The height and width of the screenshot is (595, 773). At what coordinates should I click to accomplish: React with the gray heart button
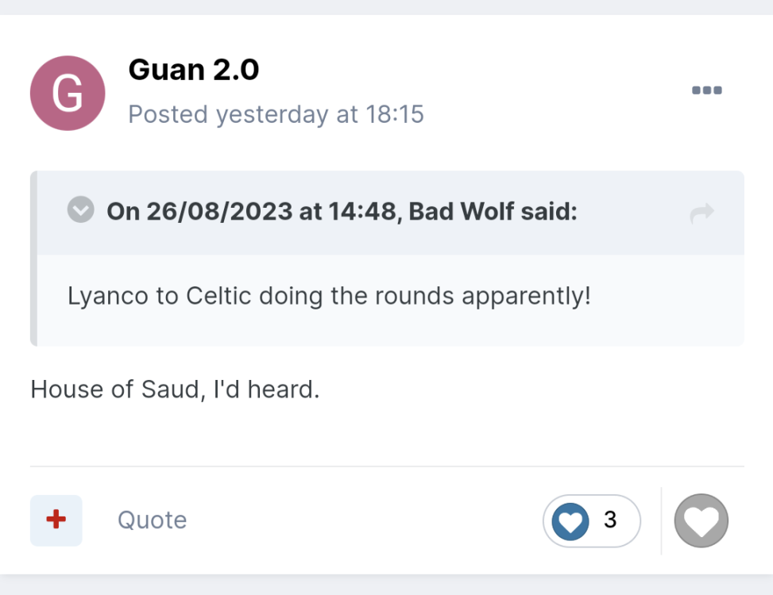pyautogui.click(x=701, y=520)
